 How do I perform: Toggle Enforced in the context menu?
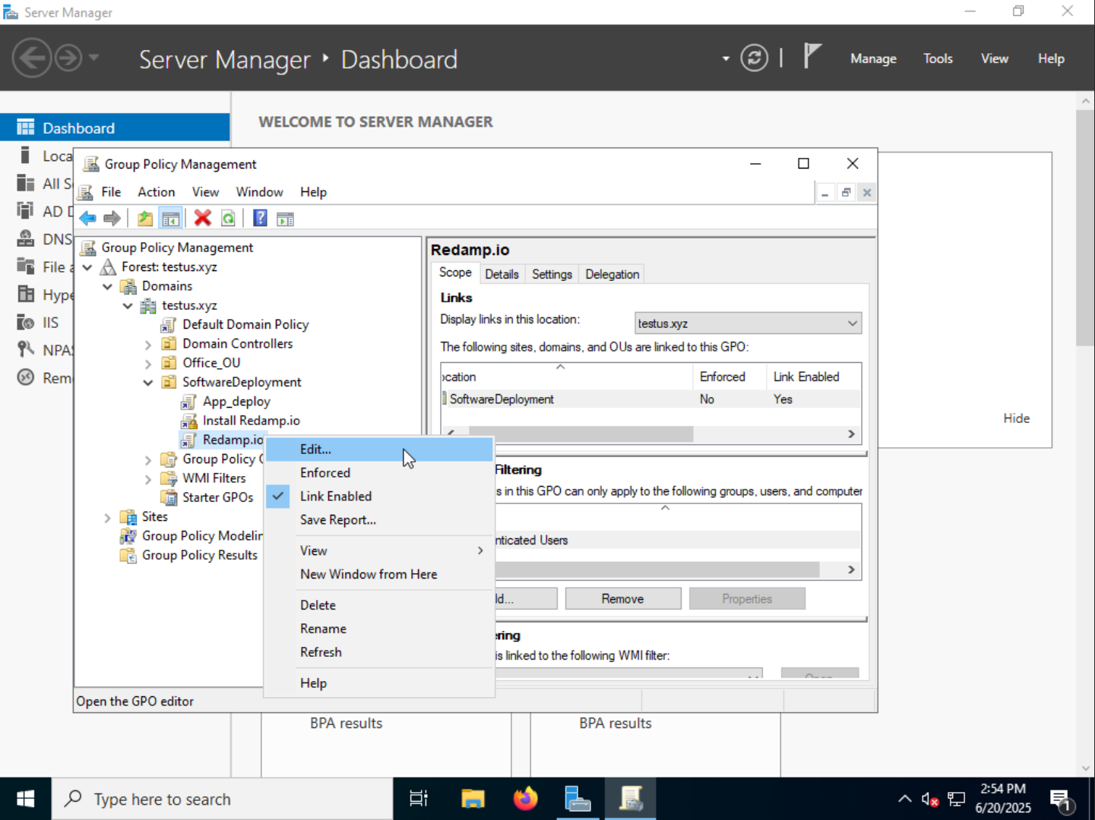point(380,473)
